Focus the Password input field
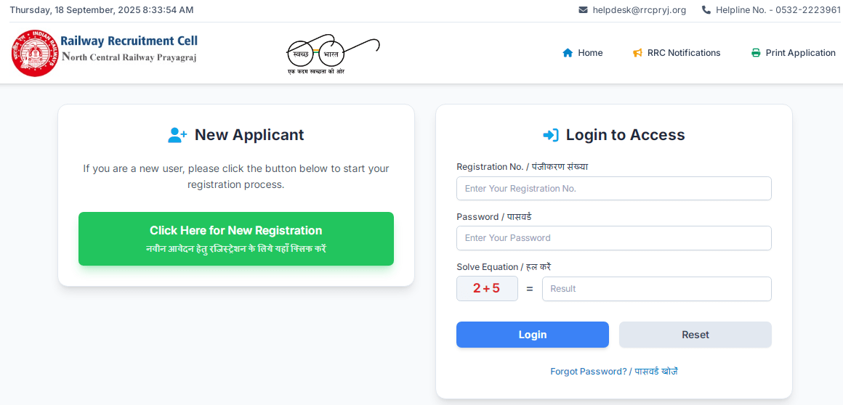This screenshot has width=843, height=405. [x=614, y=238]
